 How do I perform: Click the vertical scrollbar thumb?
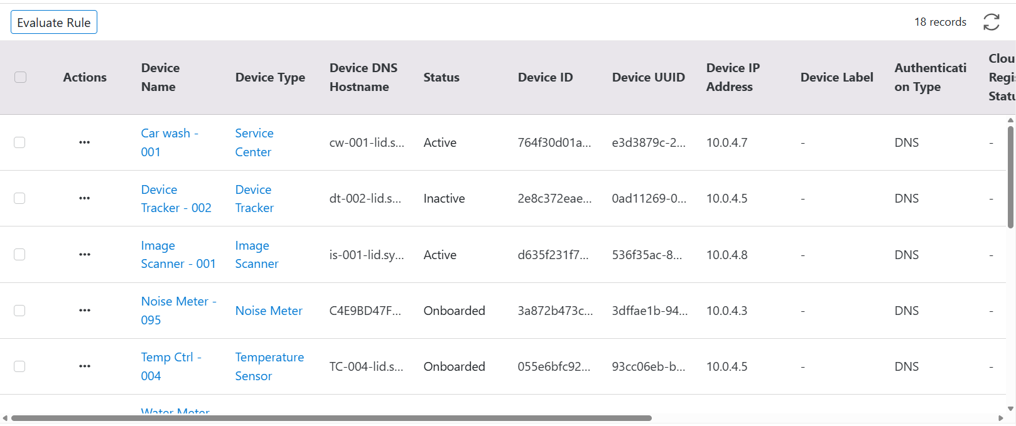click(1010, 177)
